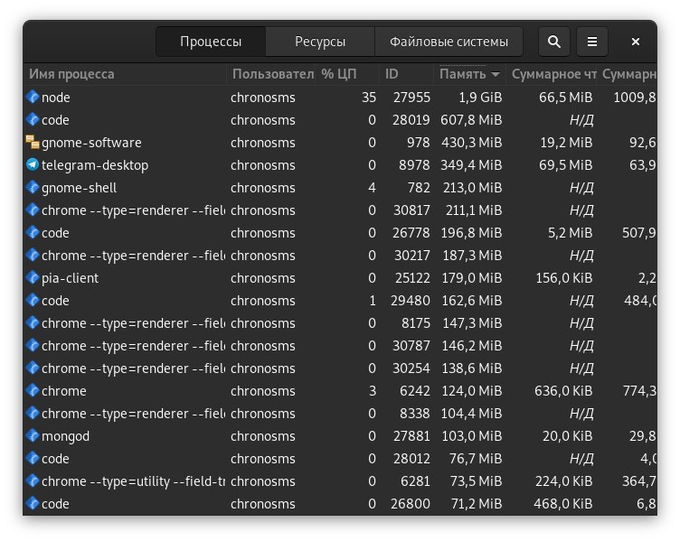Click the icon of code PID 28019
This screenshot has width=680, height=541.
click(x=33, y=119)
